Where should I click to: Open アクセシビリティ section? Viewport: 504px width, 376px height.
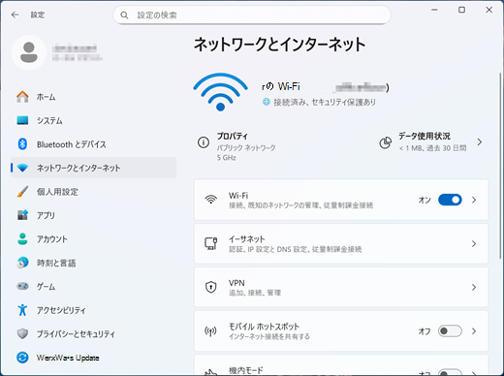pos(94,310)
